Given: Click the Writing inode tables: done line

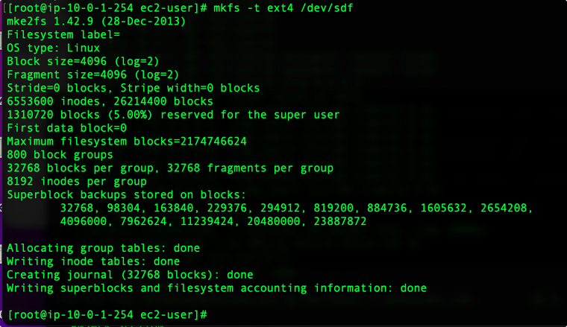Looking at the screenshot, I should click(93, 261).
